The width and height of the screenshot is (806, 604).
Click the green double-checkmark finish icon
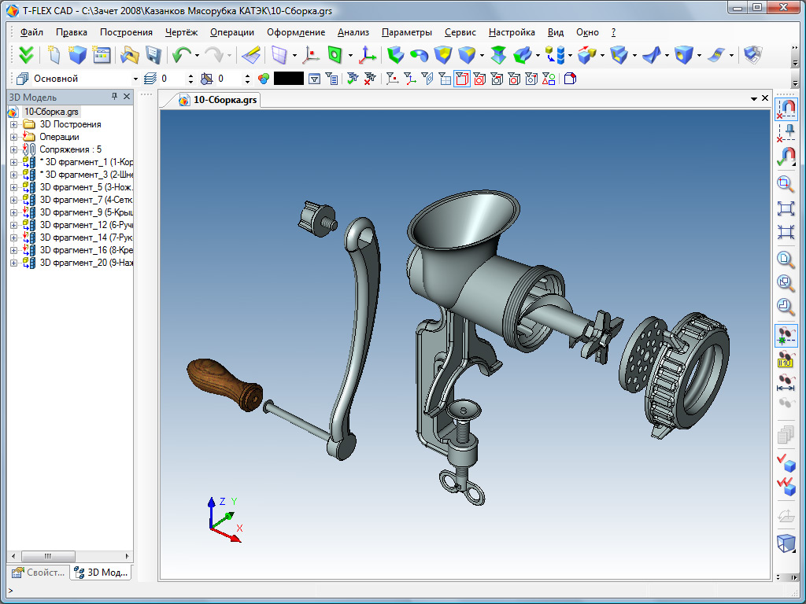tap(26, 55)
